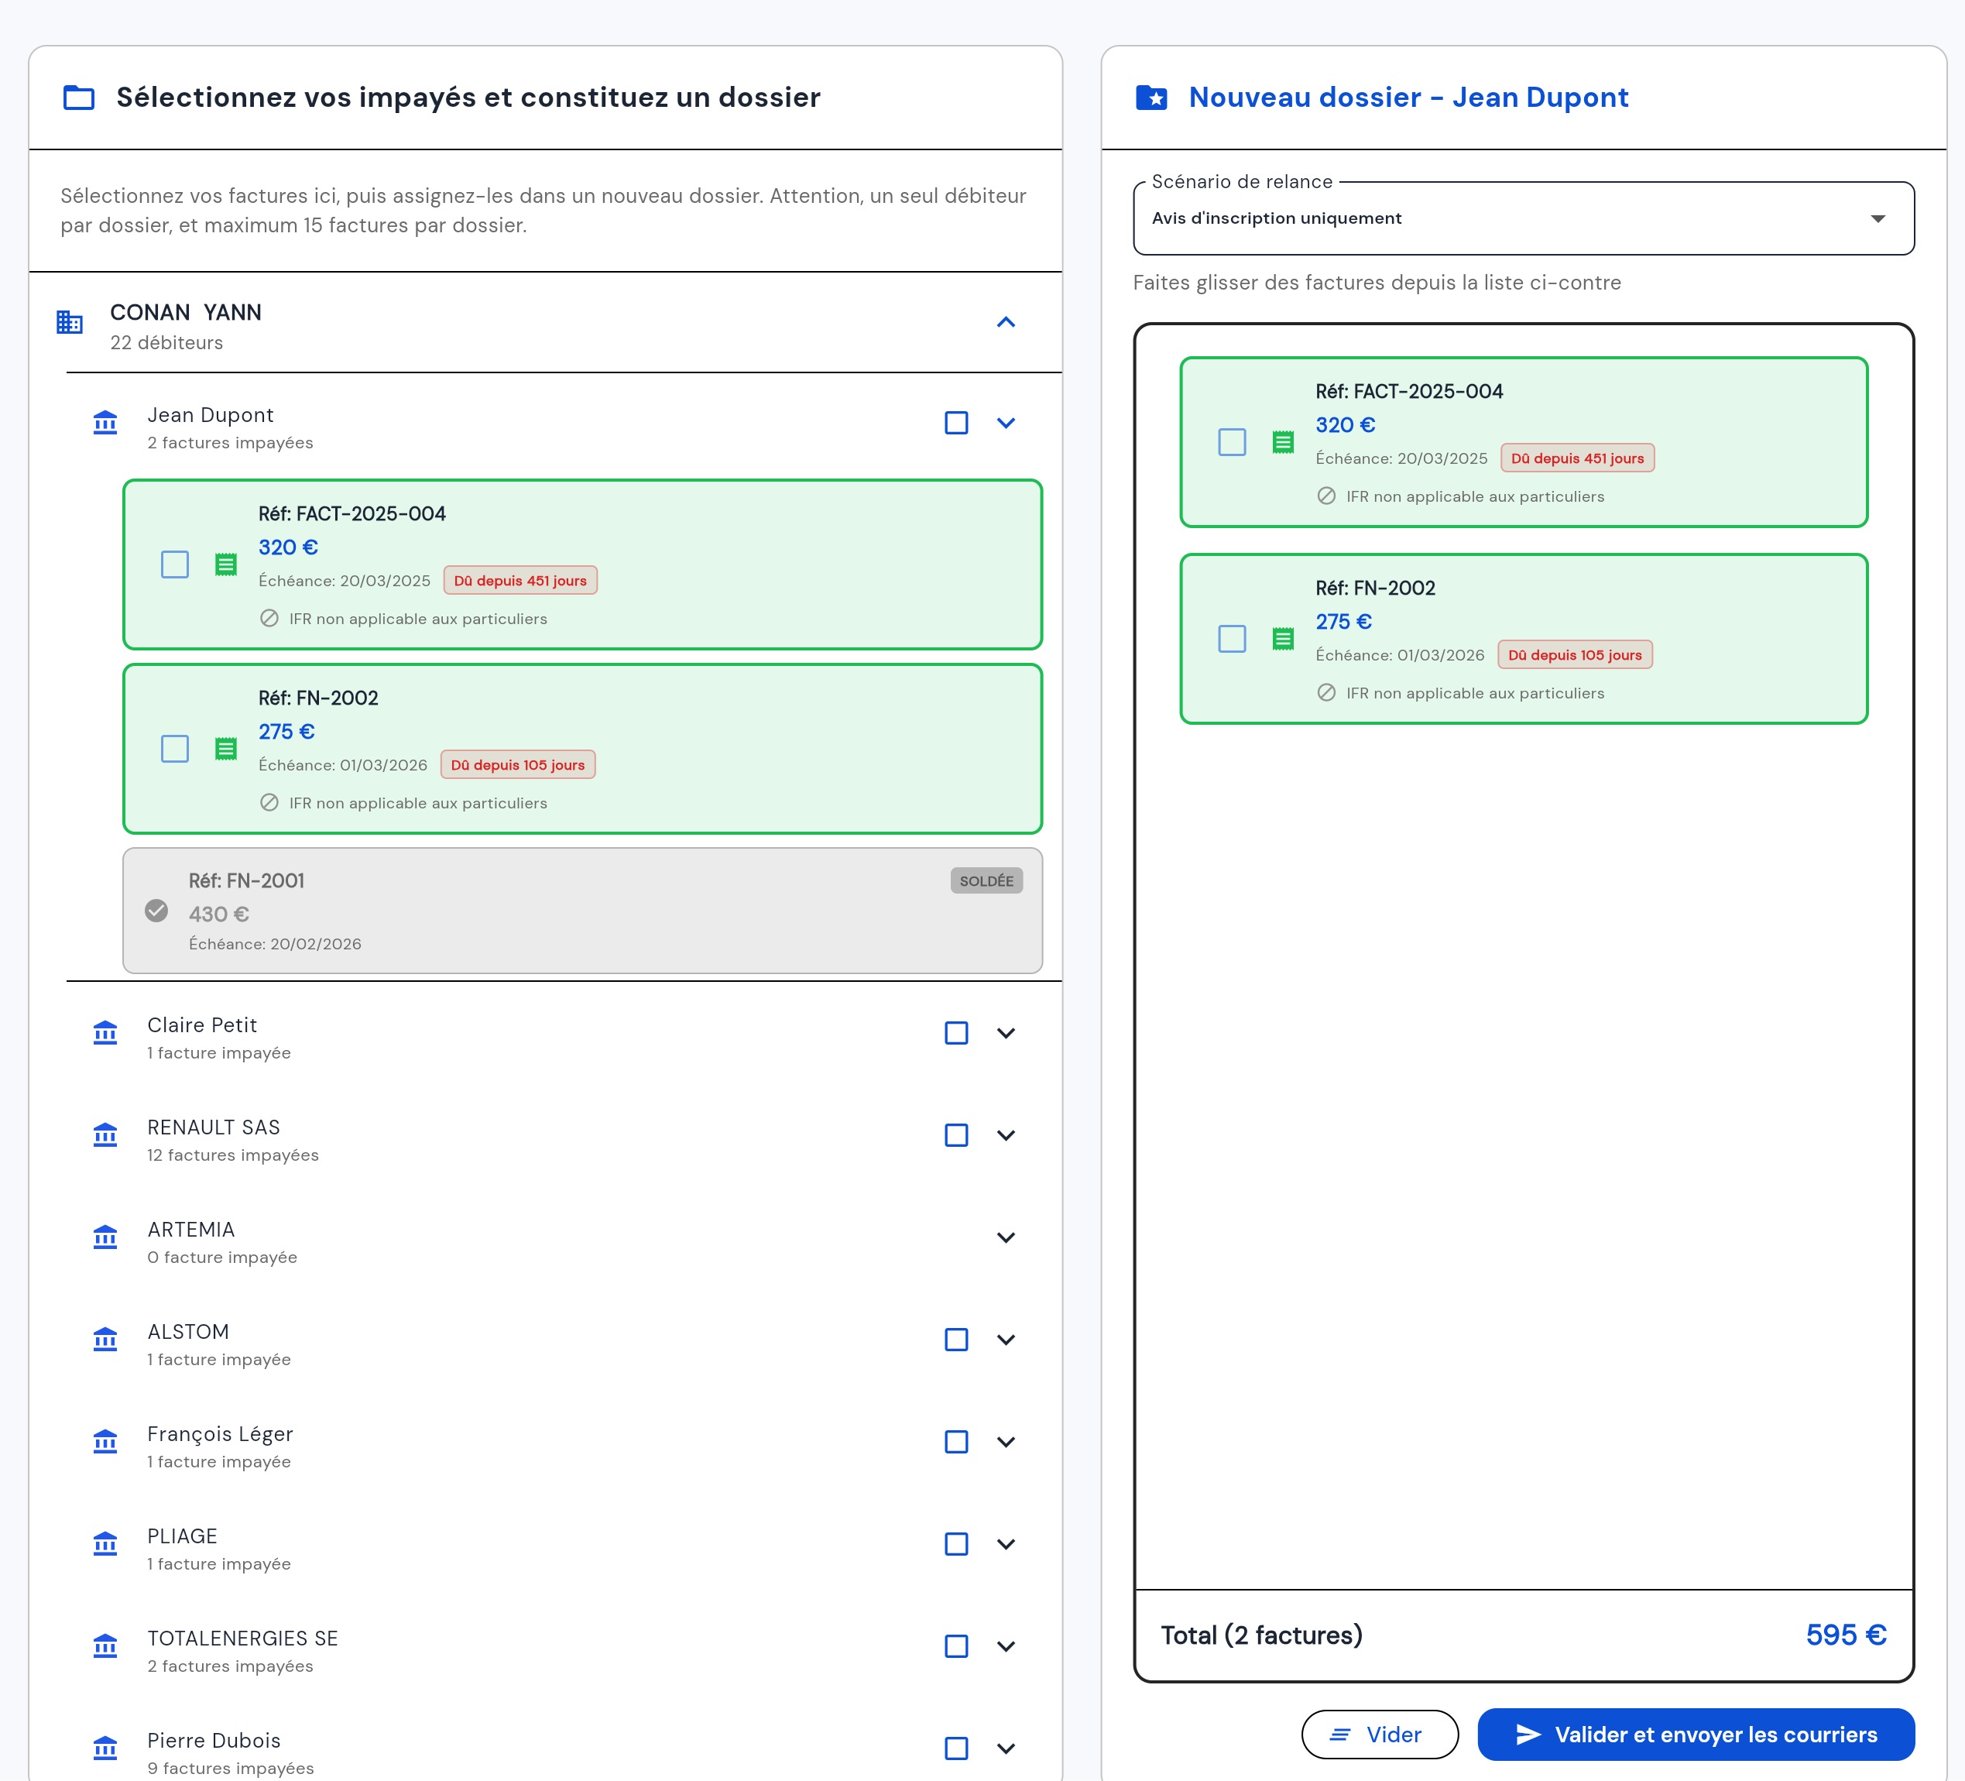
Task: Click the bank icon beside RENAULT SAS
Action: coord(105,1136)
